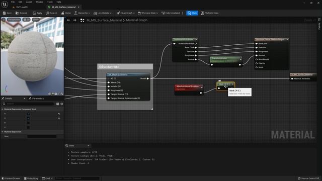Reset the R channel to default
The image size is (322, 181).
pyautogui.click(x=59, y=114)
